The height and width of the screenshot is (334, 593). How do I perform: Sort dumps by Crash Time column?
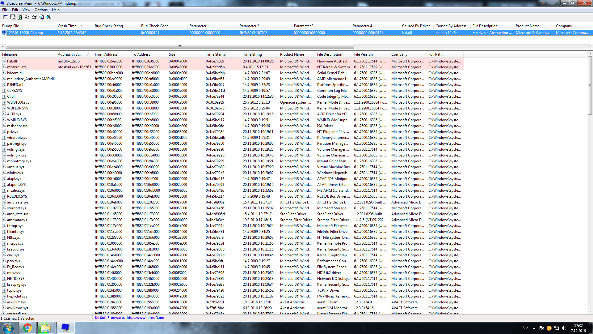tap(67, 26)
